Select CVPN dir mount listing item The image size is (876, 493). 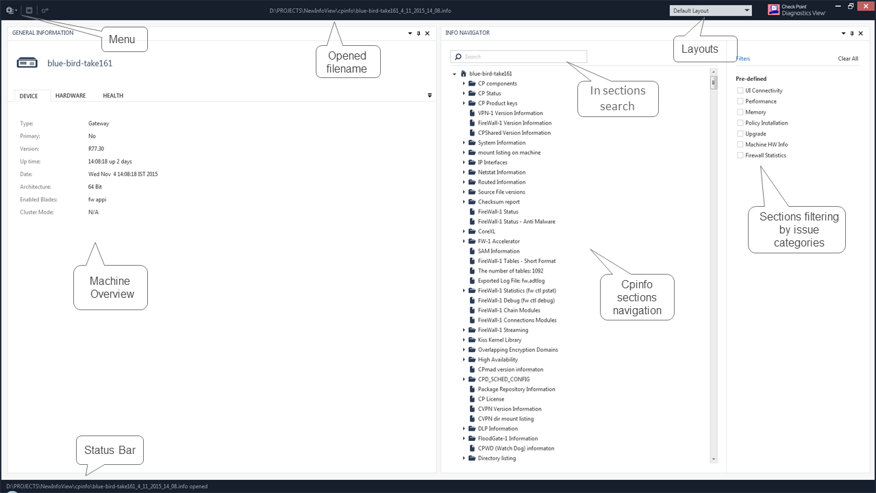[x=505, y=418]
